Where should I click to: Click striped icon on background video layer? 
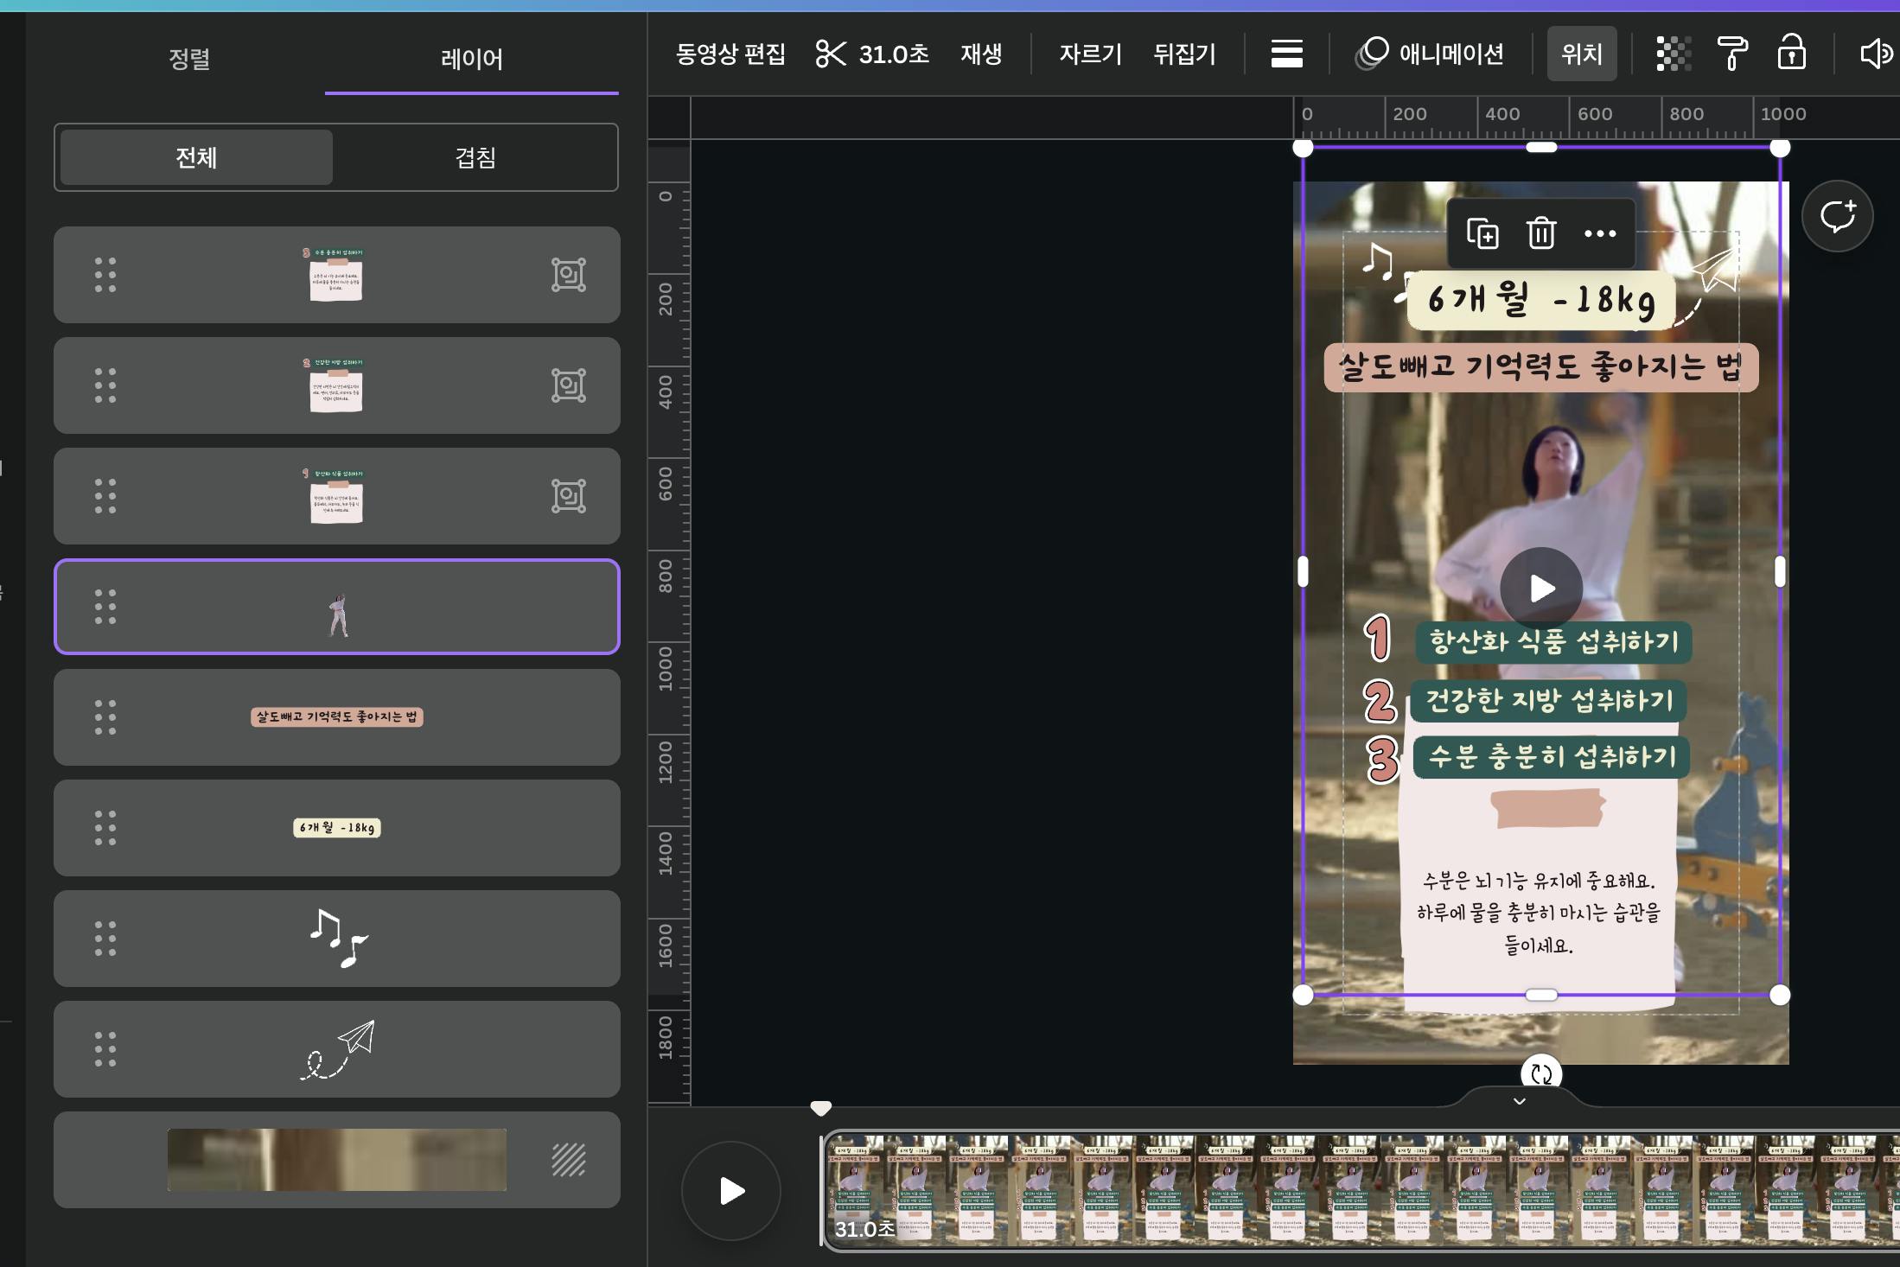(x=568, y=1160)
